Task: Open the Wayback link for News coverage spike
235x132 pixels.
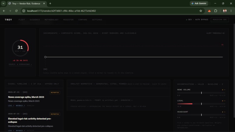Action: click(20, 105)
